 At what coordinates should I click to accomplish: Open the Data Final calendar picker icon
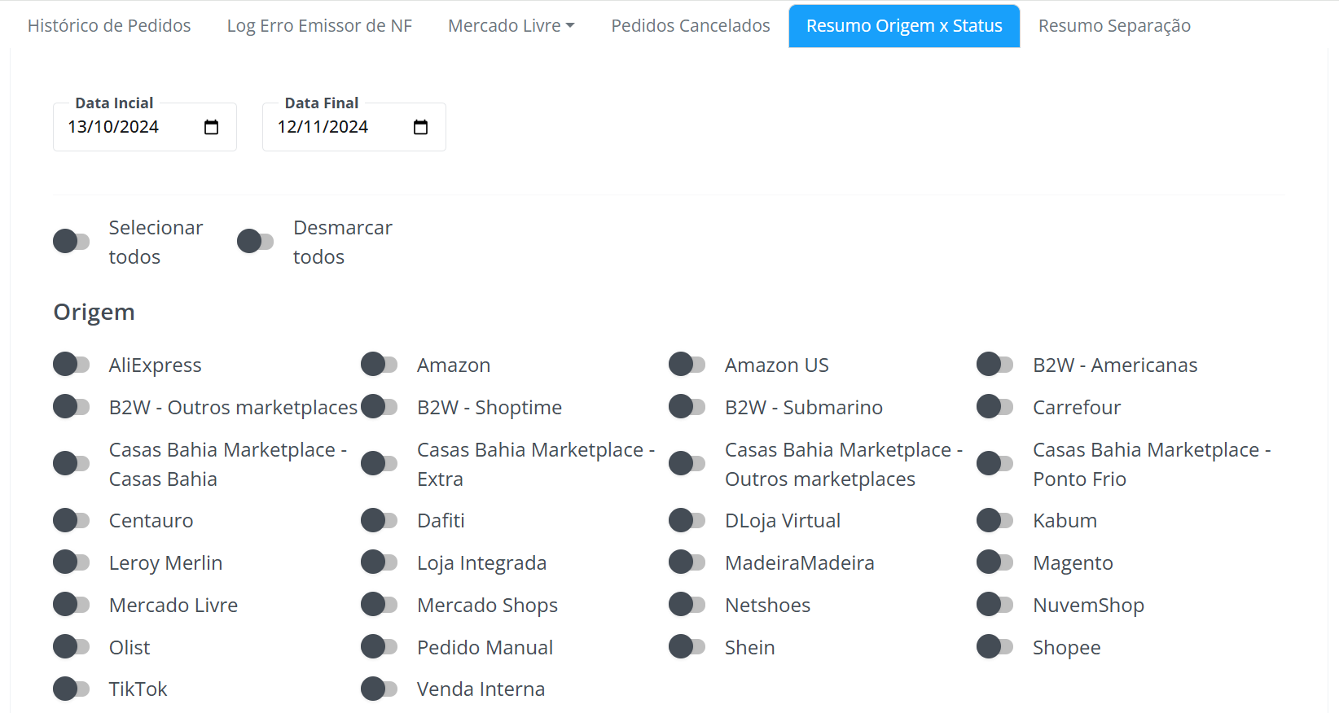pos(420,128)
